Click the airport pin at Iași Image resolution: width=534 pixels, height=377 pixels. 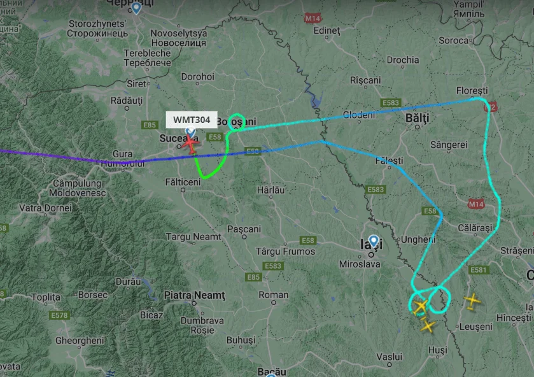click(374, 241)
